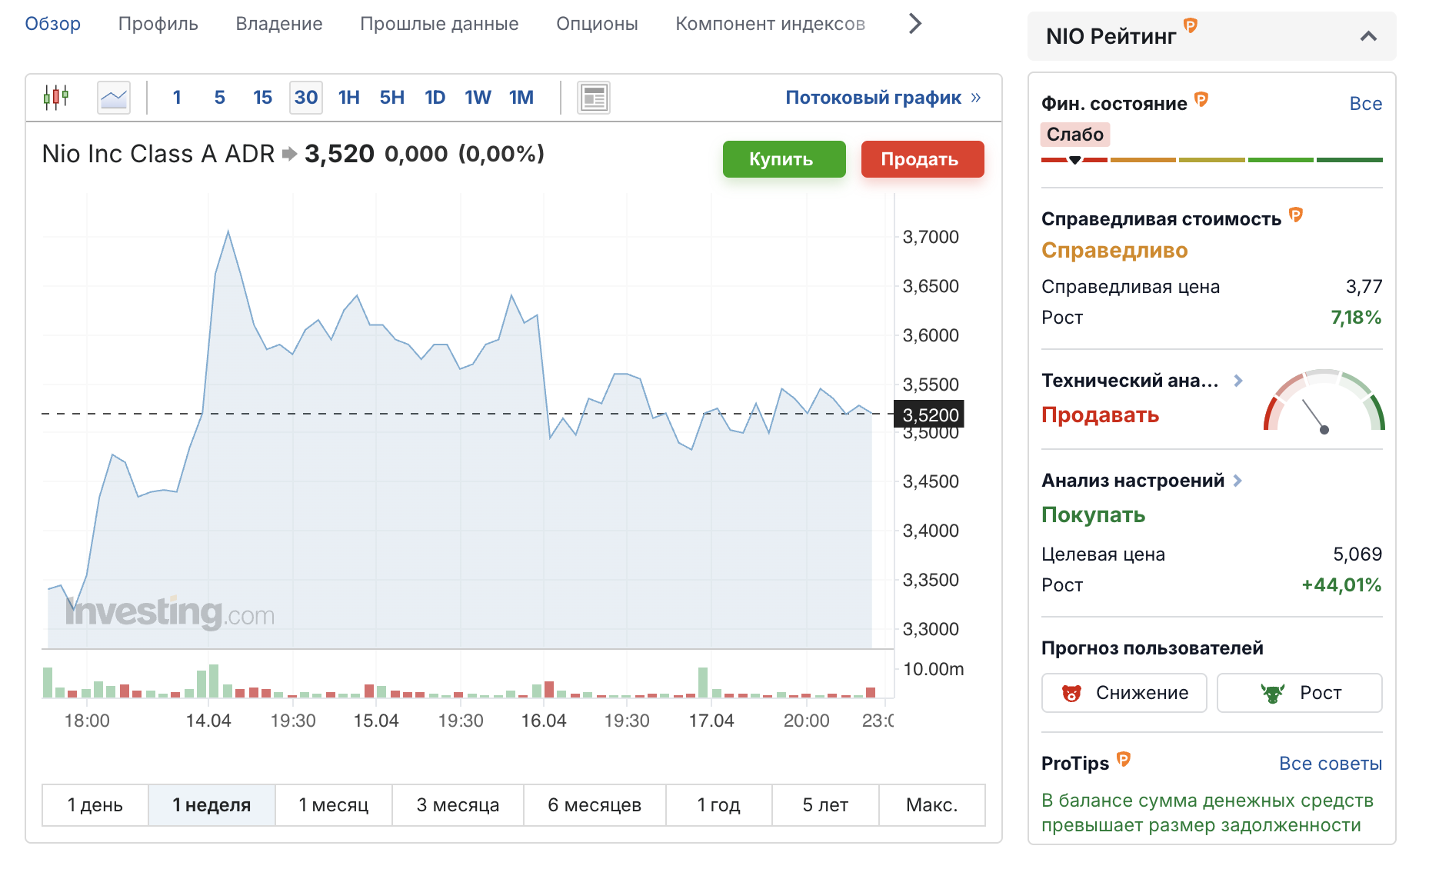Set chart range to 3 месяца
The height and width of the screenshot is (869, 1429).
pyautogui.click(x=458, y=805)
